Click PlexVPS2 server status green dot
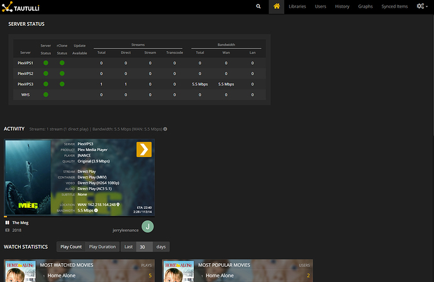 pyautogui.click(x=46, y=74)
